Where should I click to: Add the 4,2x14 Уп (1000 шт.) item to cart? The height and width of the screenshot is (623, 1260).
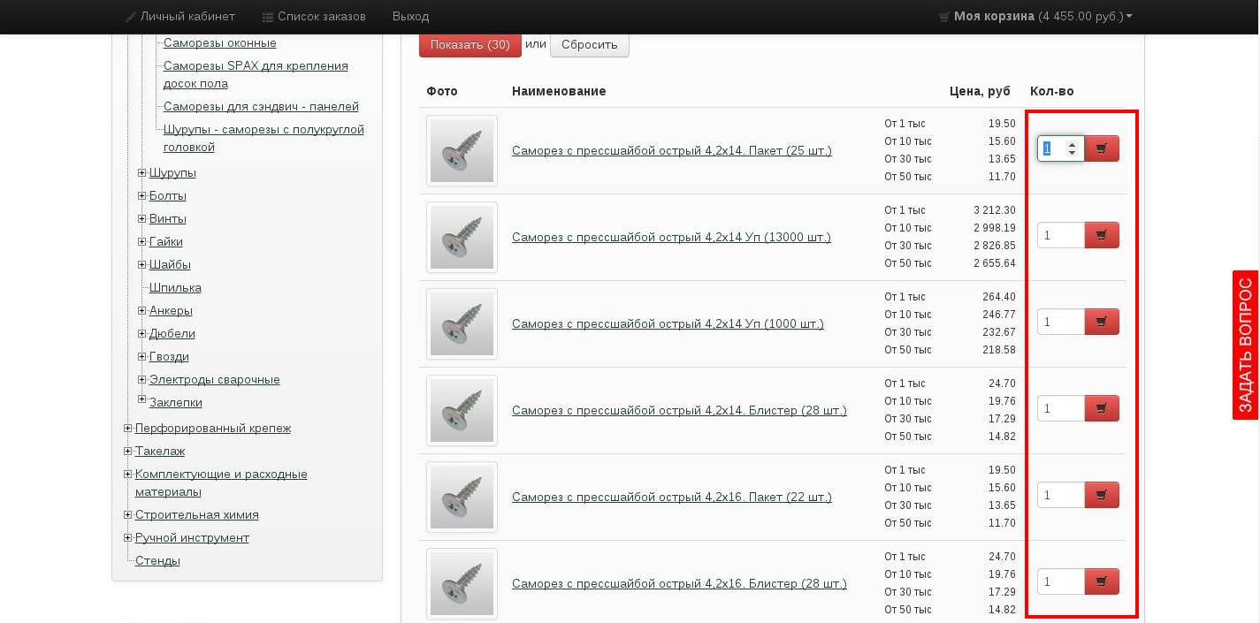tap(1102, 322)
